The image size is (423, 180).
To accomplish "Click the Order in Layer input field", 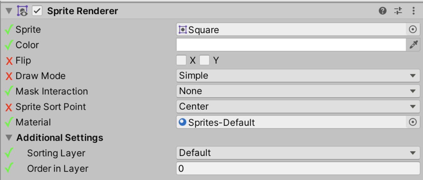I will (298, 168).
